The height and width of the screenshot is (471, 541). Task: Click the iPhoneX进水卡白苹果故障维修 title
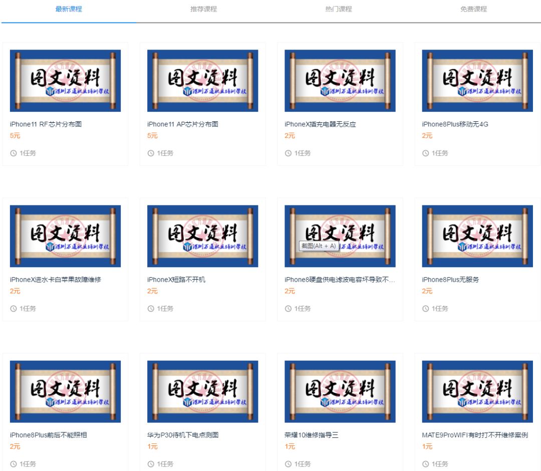coord(55,280)
